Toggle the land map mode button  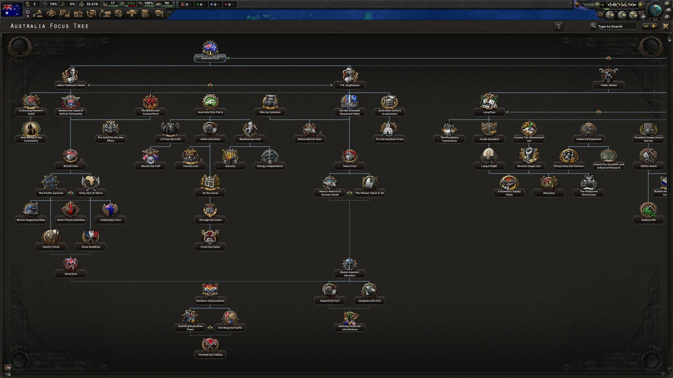tap(610, 15)
